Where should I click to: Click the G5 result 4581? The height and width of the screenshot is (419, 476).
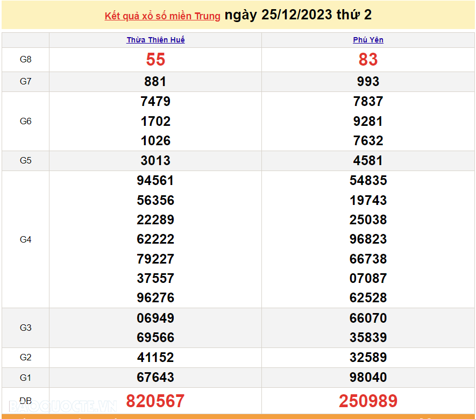[x=368, y=161]
